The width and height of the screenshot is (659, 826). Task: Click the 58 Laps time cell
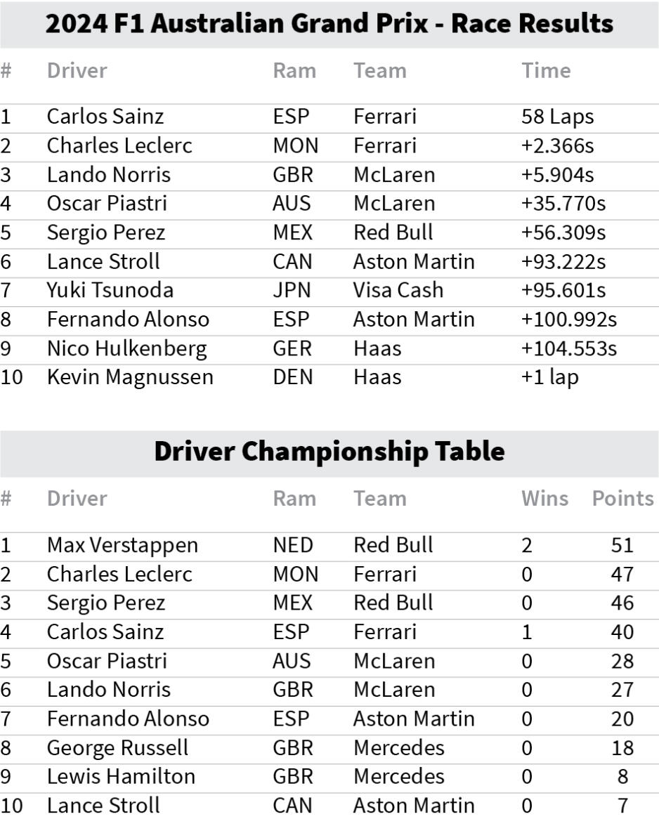557,117
